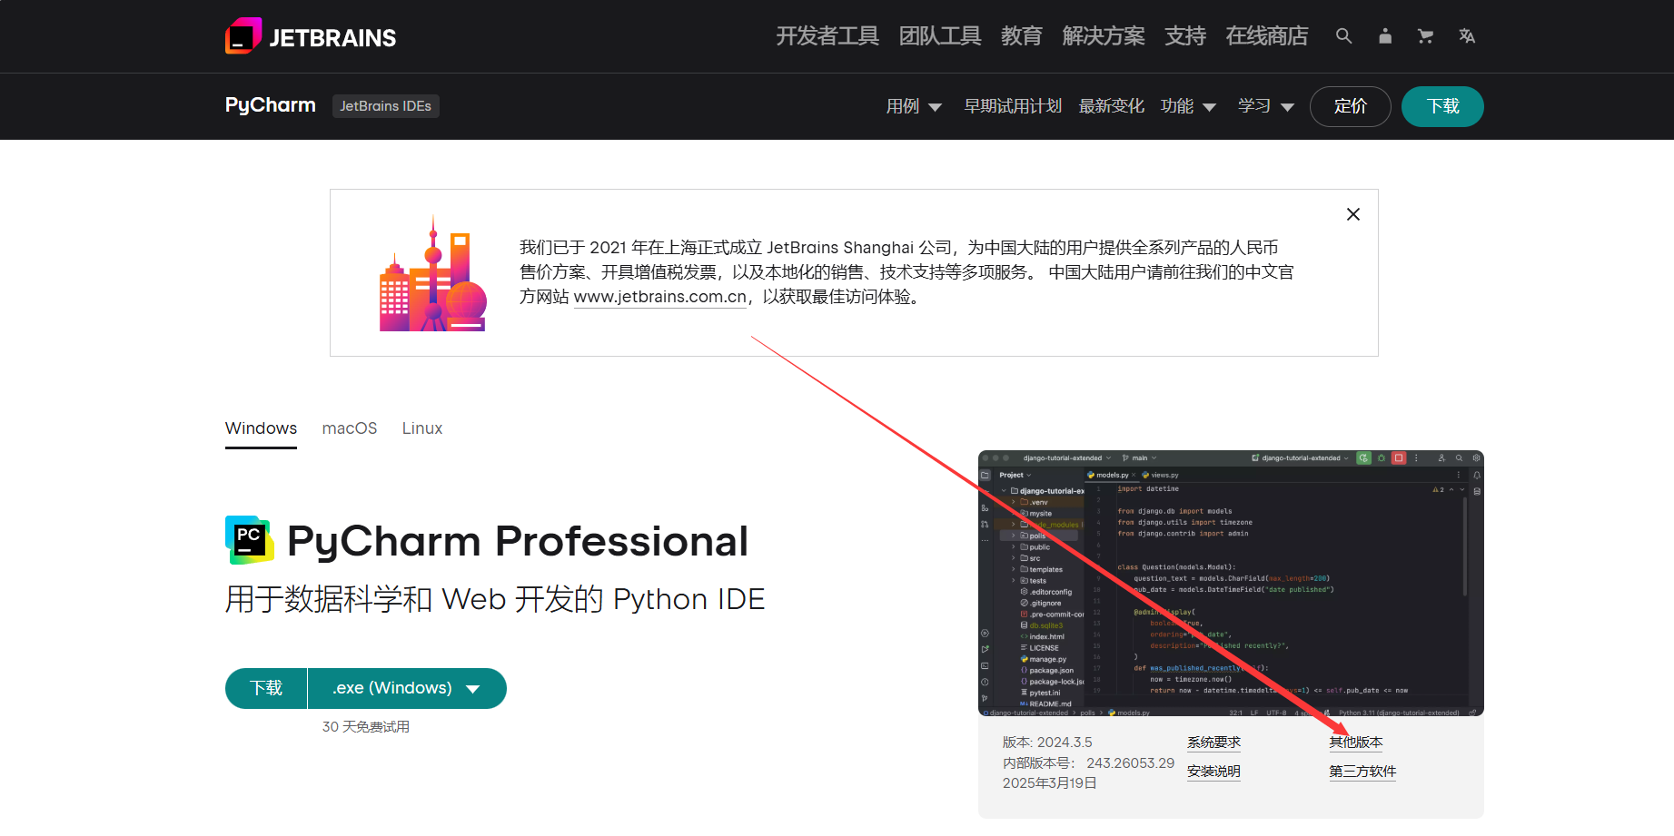Open the 系统要求 link
The image size is (1674, 836).
click(x=1213, y=743)
